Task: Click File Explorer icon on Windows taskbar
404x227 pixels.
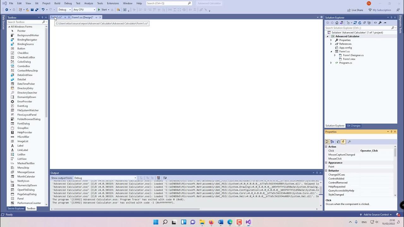Action: (202, 222)
